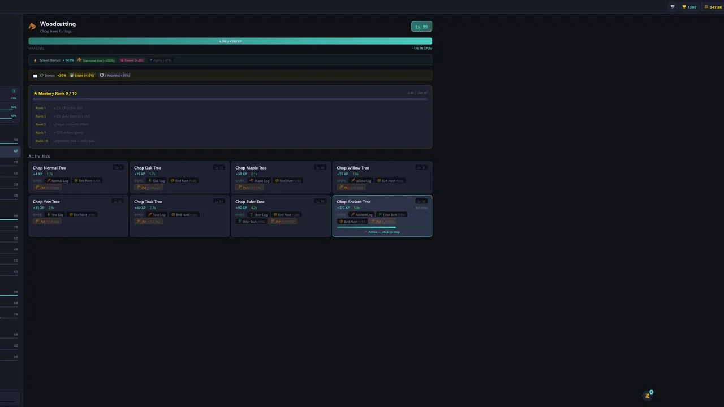Click Elder Bark chip in Ancient Tree card
The image size is (724, 407).
click(x=392, y=215)
